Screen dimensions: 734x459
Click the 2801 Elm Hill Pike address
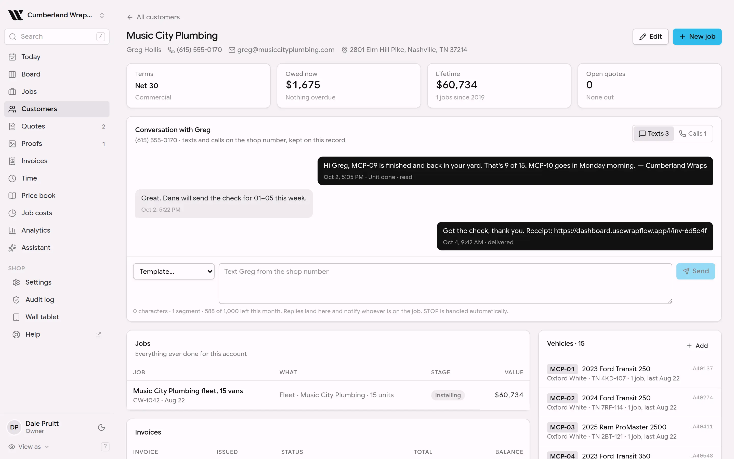click(404, 50)
